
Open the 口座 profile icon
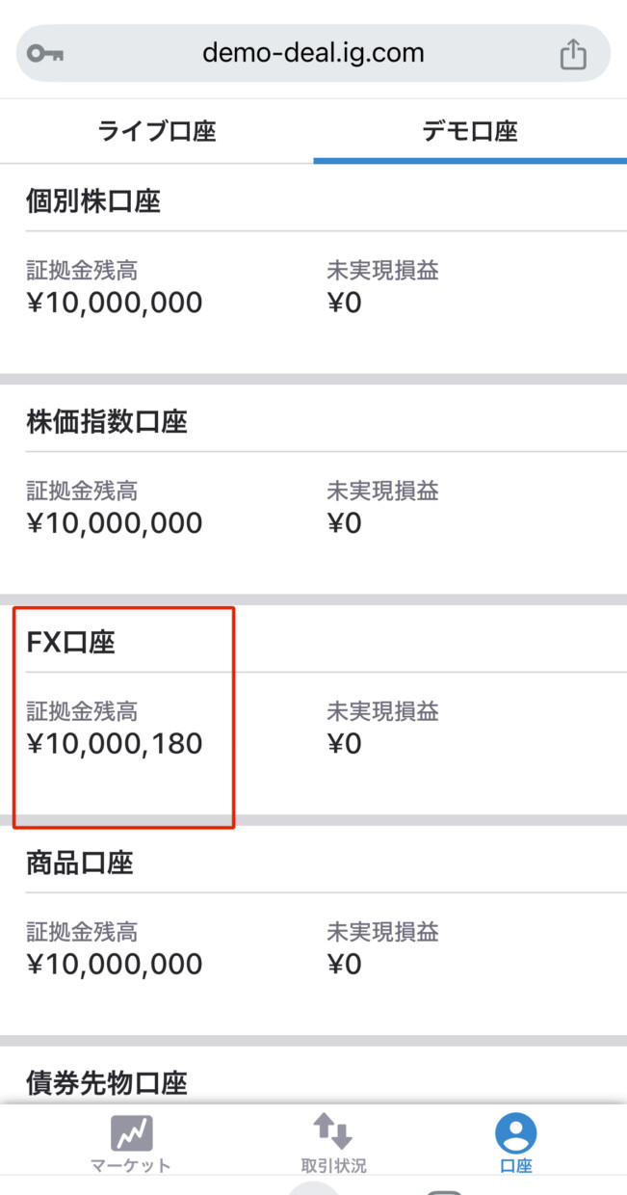[515, 1133]
